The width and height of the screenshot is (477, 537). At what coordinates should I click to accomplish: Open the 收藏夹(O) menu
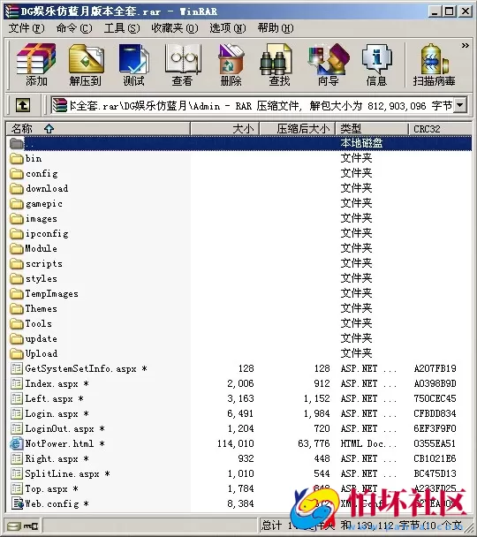(x=175, y=28)
